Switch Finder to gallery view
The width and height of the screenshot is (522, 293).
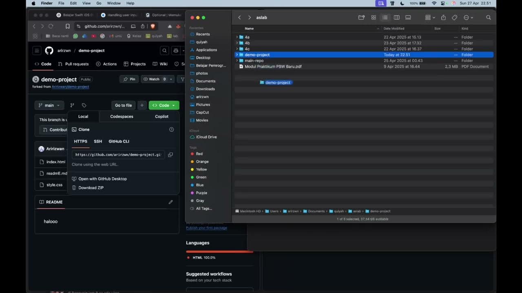[408, 17]
